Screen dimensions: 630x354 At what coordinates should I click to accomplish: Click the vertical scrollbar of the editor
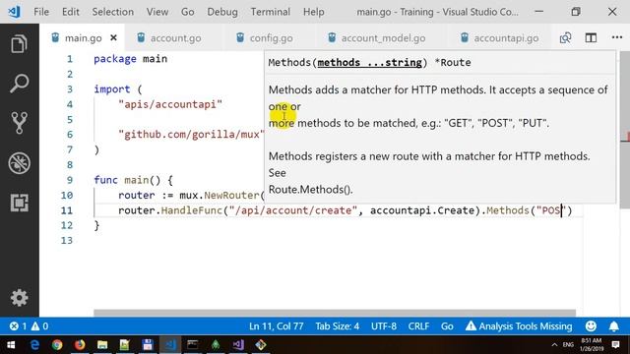[x=625, y=130]
